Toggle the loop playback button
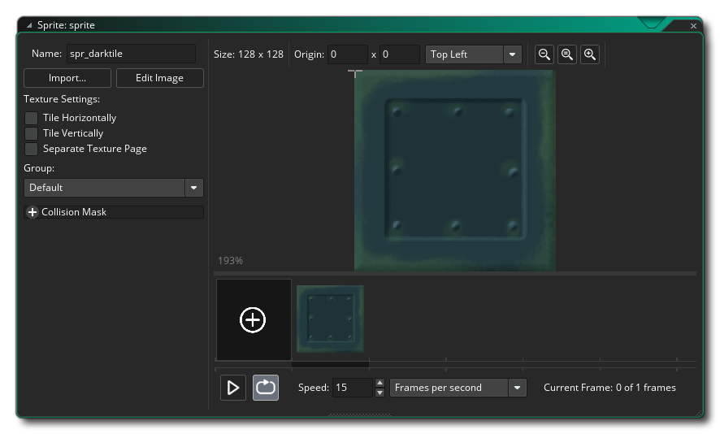This screenshot has height=434, width=720. pyautogui.click(x=266, y=388)
